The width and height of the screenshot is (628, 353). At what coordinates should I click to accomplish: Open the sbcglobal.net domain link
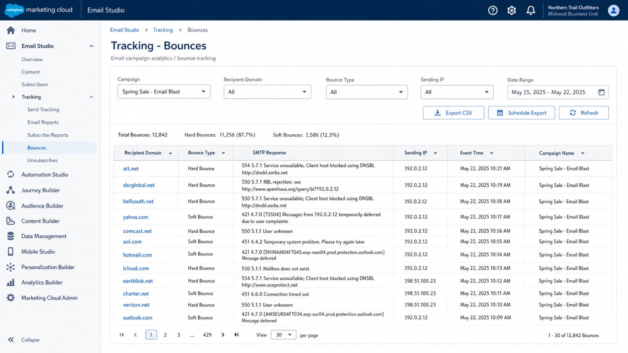tap(139, 185)
